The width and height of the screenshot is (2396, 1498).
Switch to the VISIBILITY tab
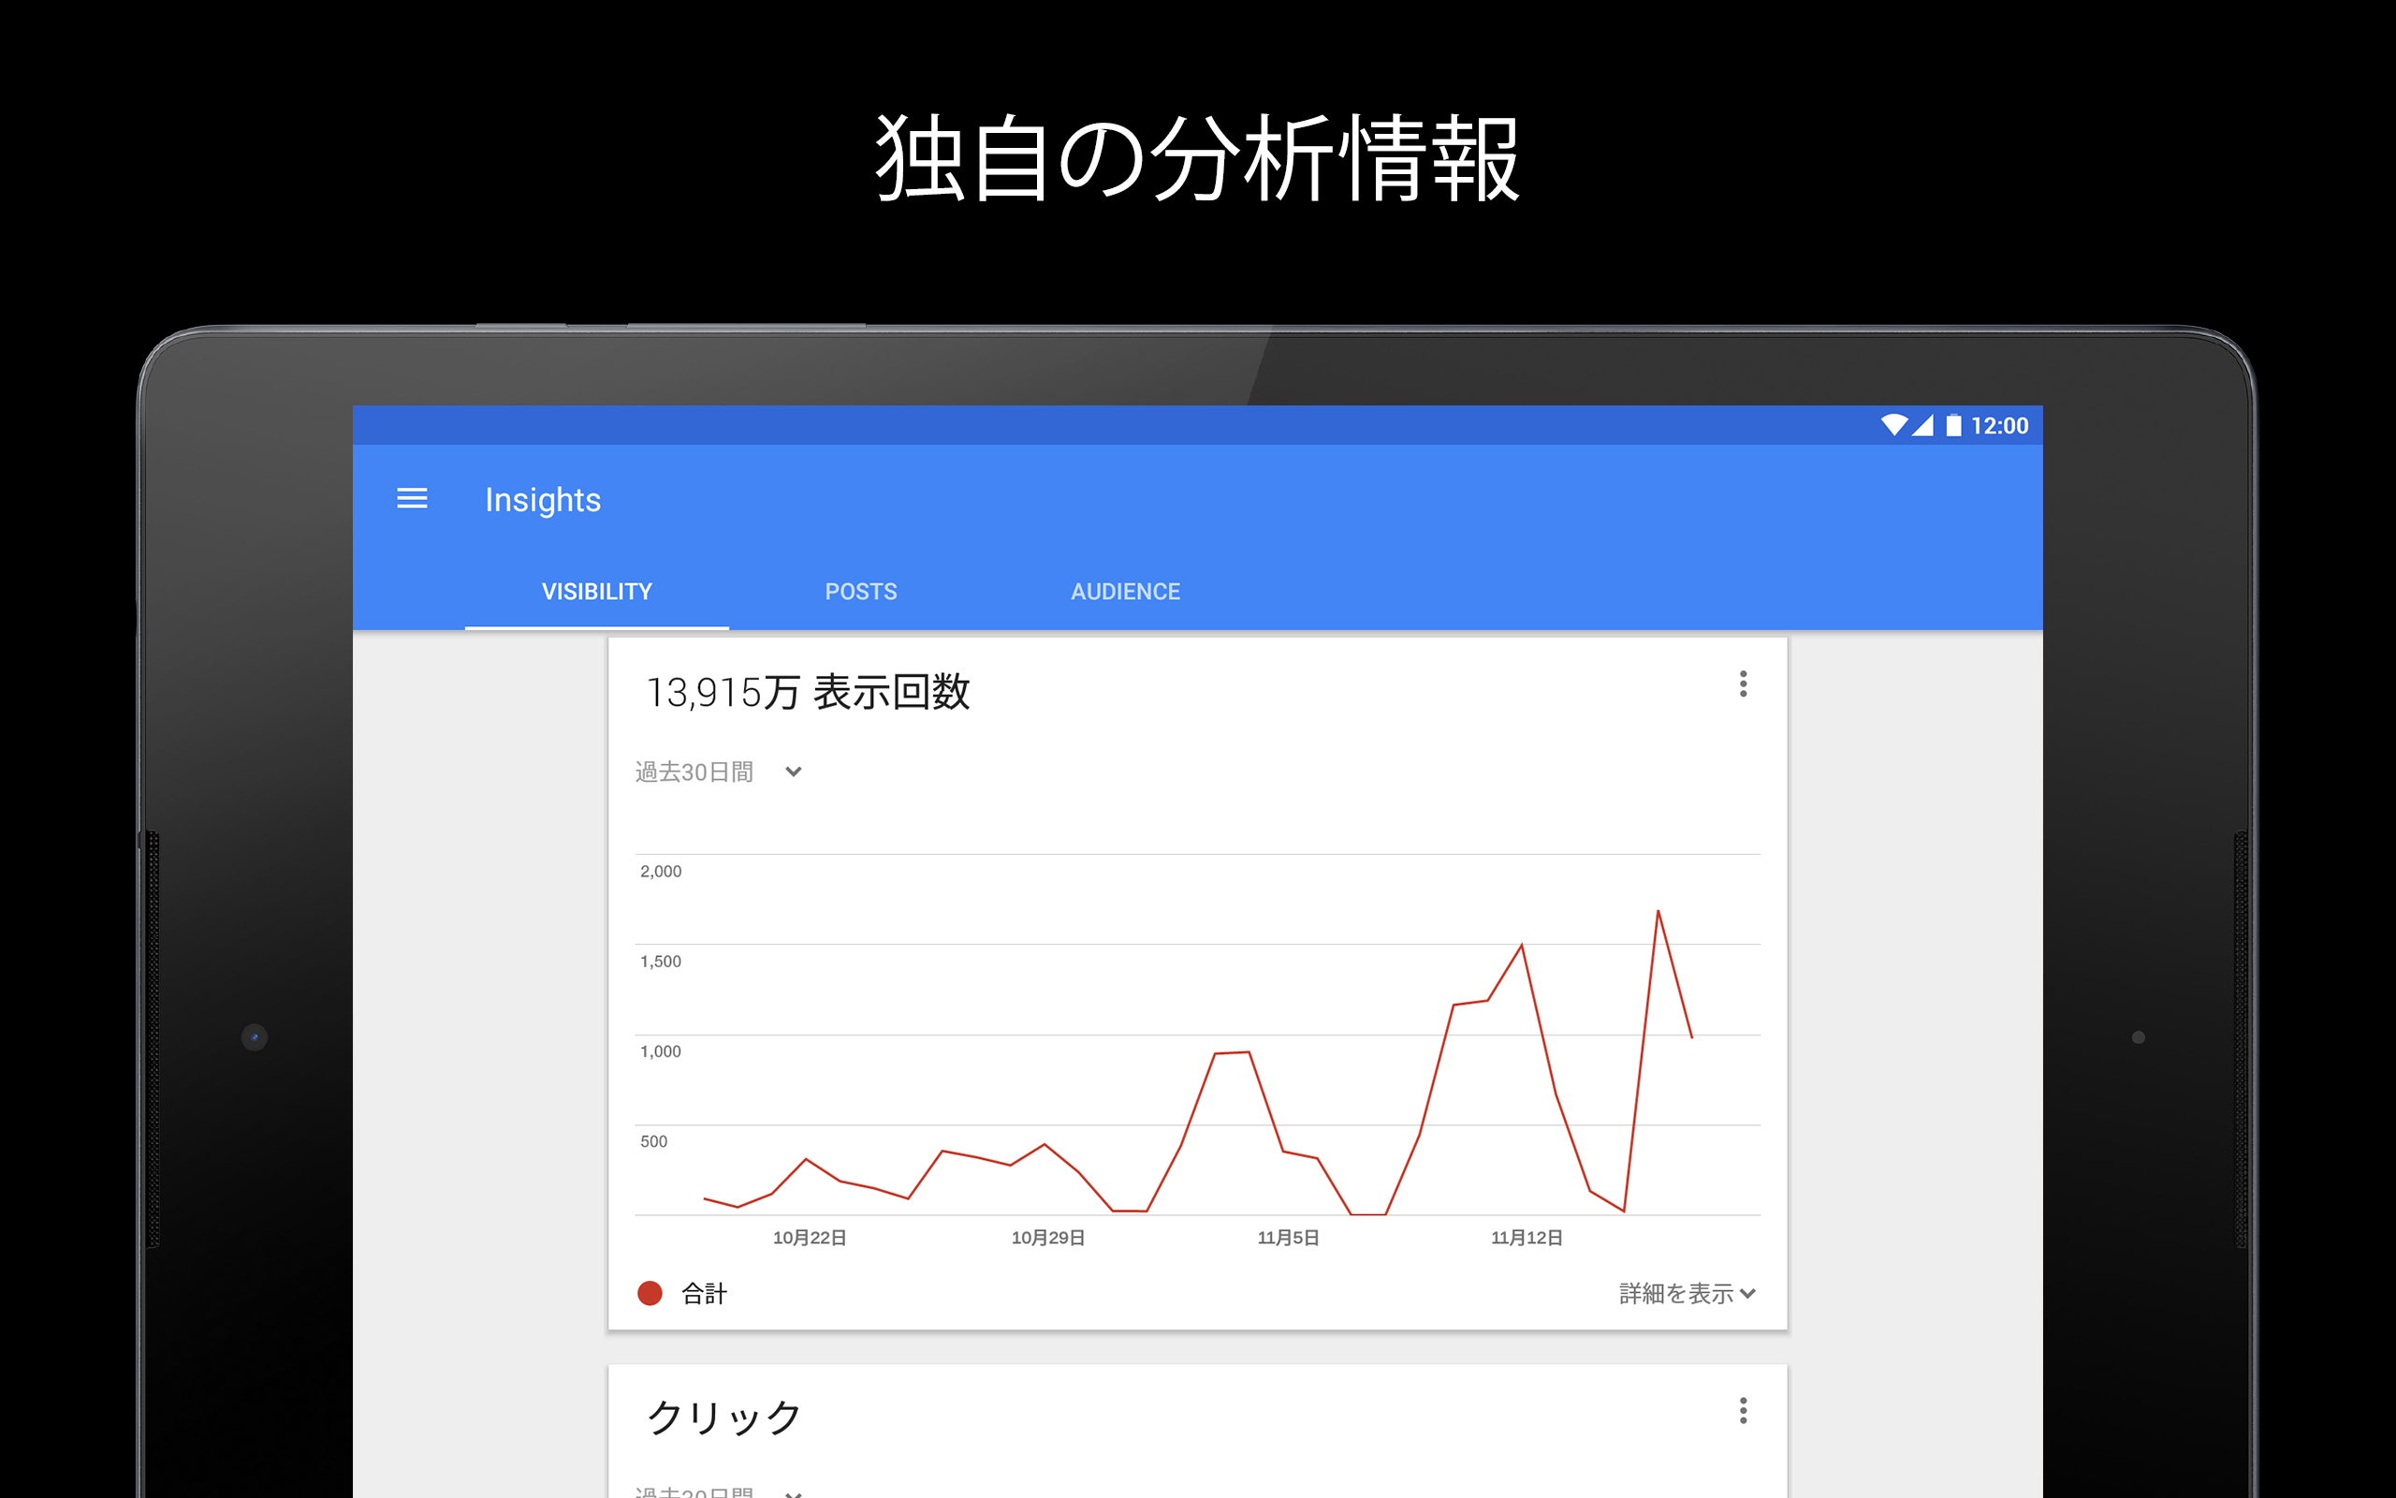[597, 592]
